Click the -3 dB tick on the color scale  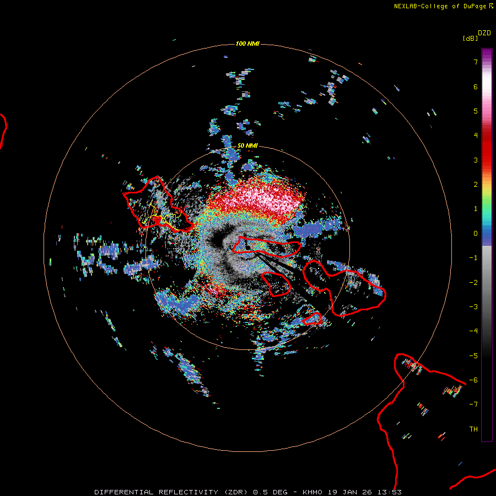[473, 307]
